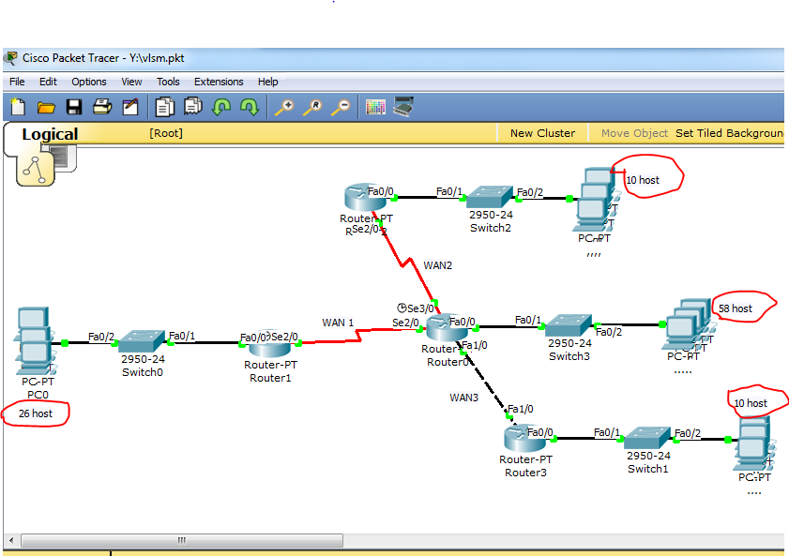
Task: Open the Options menu
Action: point(88,82)
